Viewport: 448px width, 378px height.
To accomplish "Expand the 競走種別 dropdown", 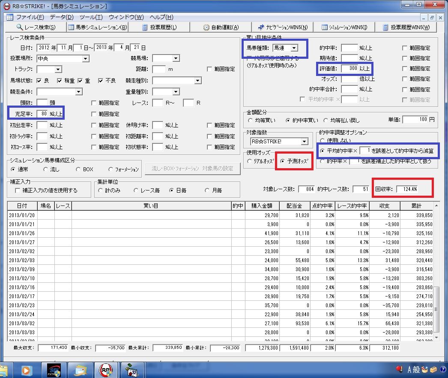I will coord(198,81).
